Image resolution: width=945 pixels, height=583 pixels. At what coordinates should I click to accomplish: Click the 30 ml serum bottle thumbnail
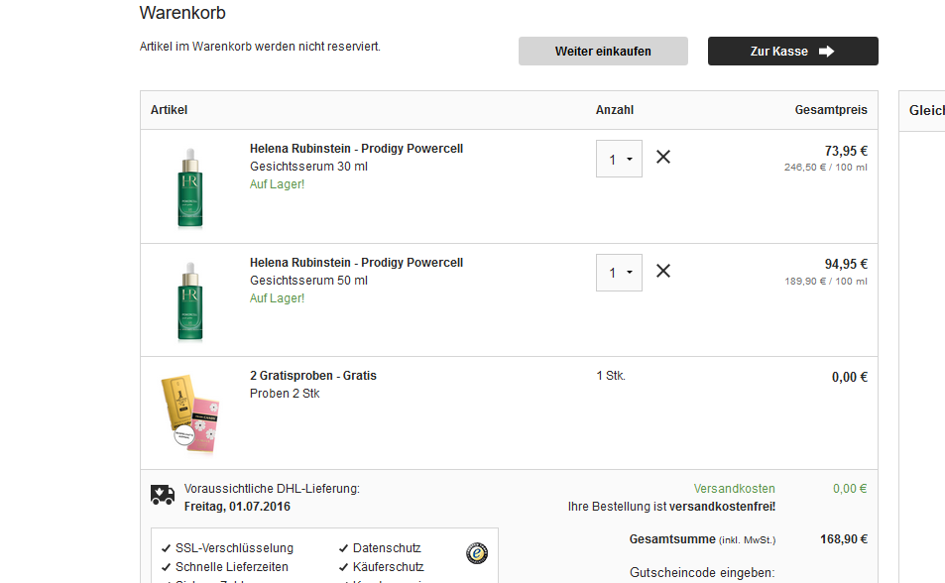pos(190,187)
